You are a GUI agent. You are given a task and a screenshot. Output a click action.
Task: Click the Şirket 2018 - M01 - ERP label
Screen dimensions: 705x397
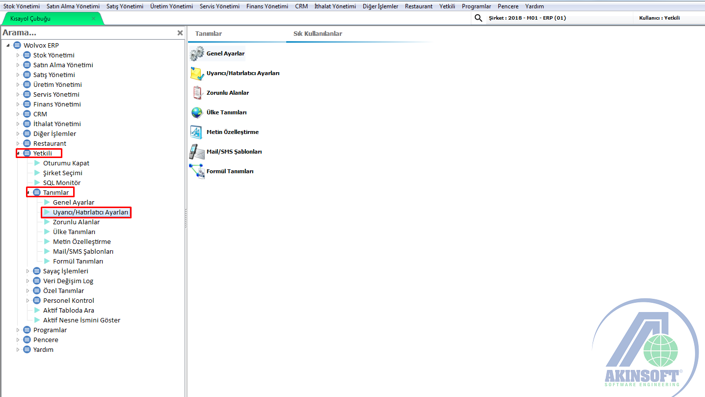[x=527, y=18]
